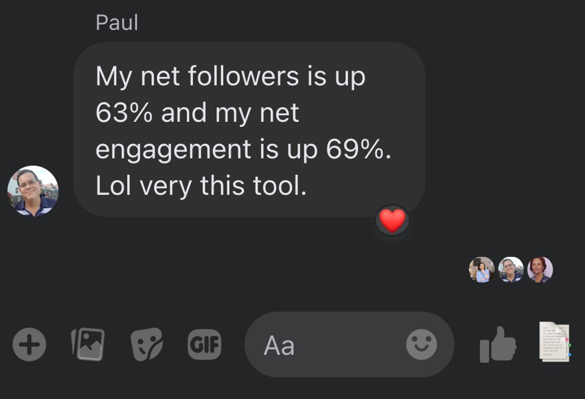The height and width of the screenshot is (399, 585).
Task: Open the GIF picker
Action: (204, 344)
